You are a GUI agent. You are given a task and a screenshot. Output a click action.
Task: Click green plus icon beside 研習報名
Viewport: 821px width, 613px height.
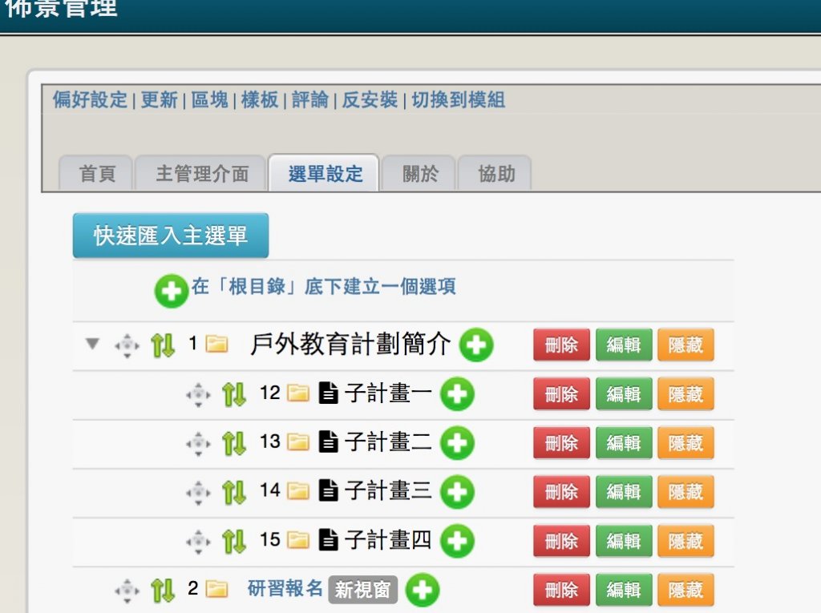422,591
